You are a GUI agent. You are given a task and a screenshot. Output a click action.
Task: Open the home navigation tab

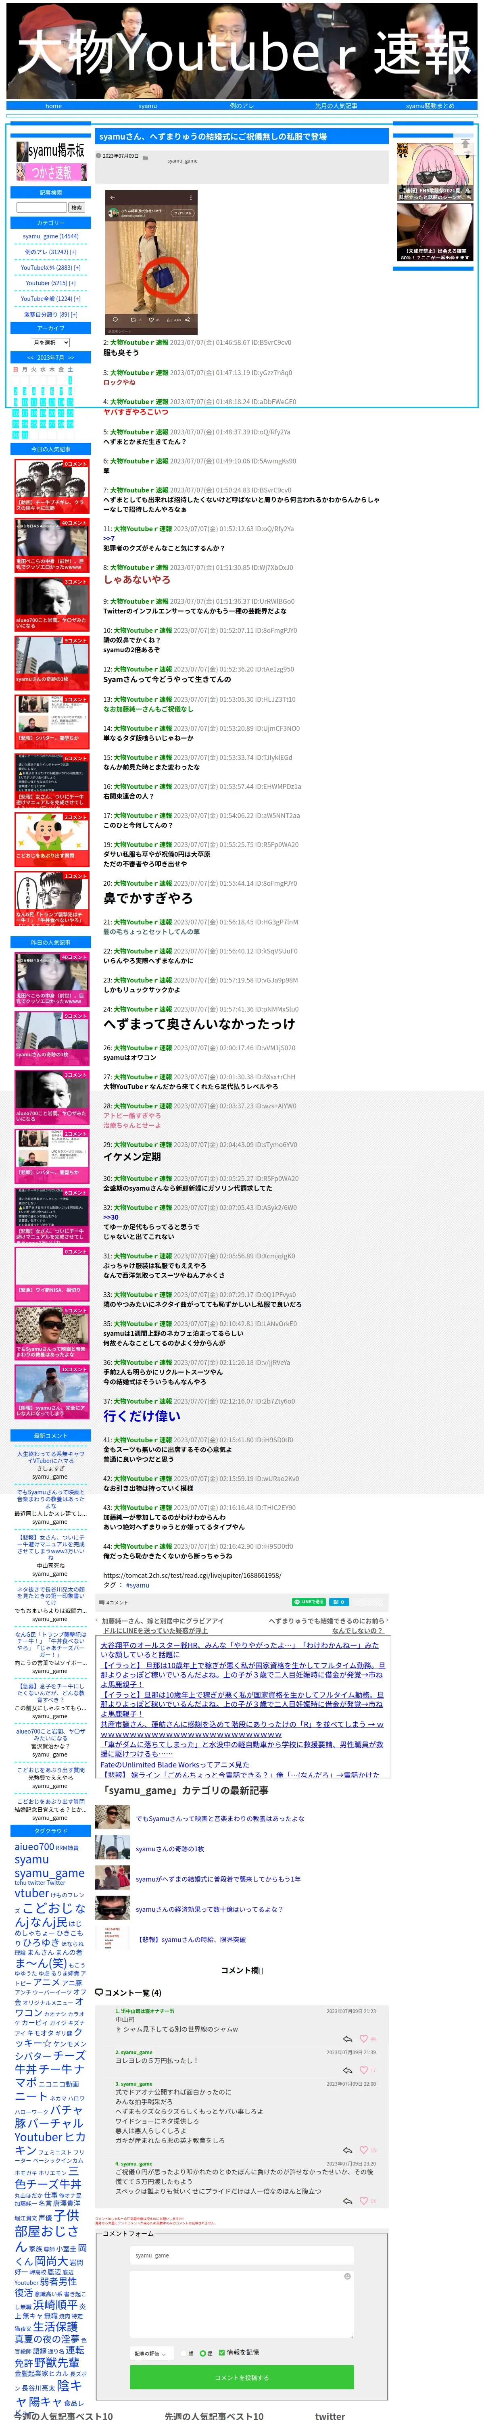(x=54, y=106)
